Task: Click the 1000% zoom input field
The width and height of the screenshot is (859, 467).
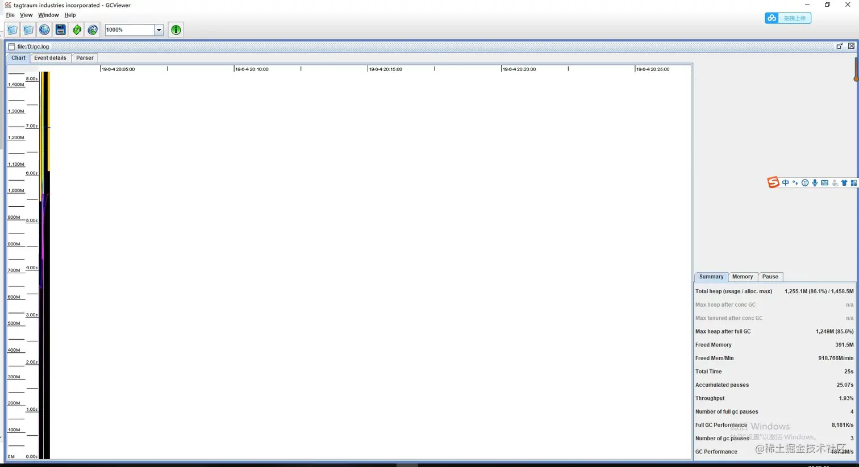Action: [130, 30]
